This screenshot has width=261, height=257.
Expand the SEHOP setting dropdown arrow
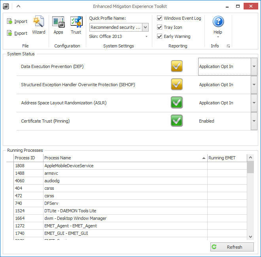(254, 85)
